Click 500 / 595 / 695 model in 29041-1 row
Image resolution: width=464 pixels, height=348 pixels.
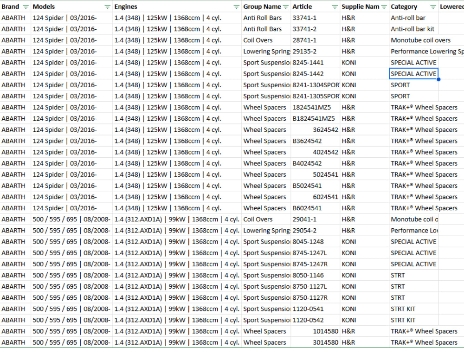point(71,219)
